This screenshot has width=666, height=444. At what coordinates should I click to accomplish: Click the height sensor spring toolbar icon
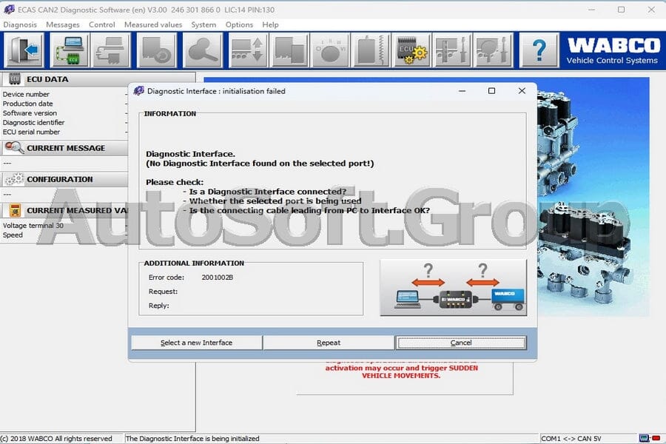[371, 50]
